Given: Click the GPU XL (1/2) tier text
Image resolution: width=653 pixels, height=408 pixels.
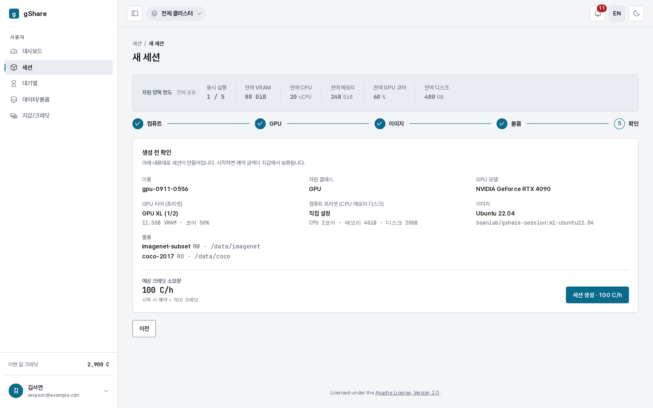Looking at the screenshot, I should point(160,213).
